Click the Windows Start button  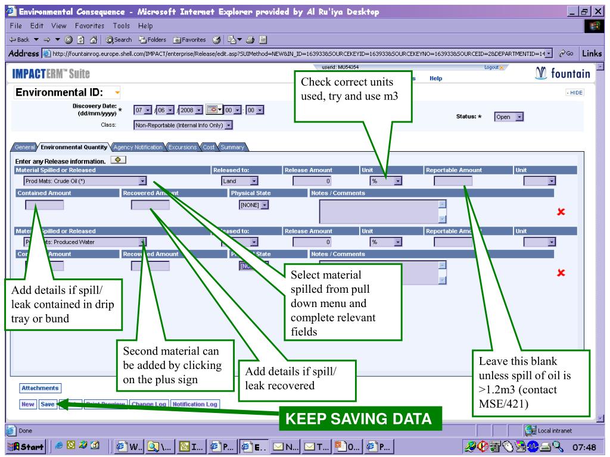[26, 446]
